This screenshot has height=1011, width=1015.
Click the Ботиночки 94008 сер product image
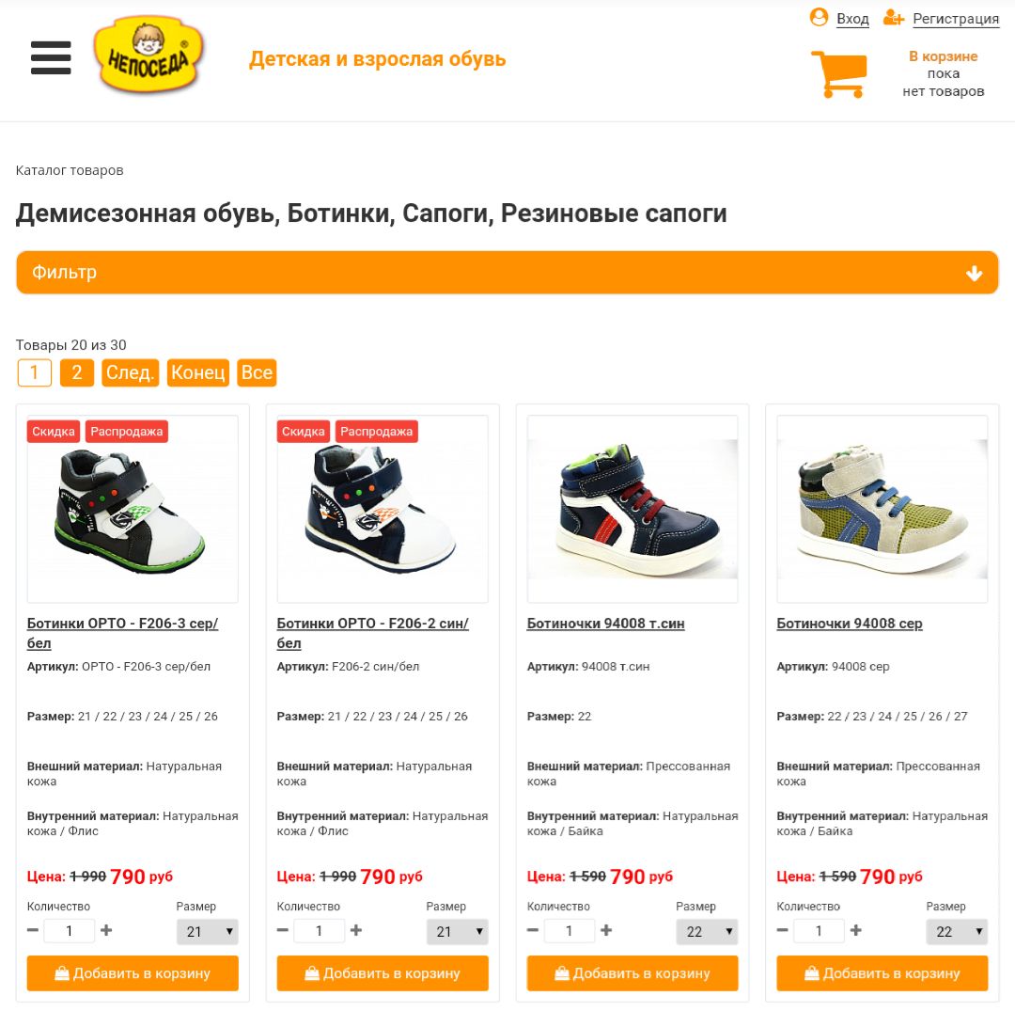pyautogui.click(x=882, y=509)
